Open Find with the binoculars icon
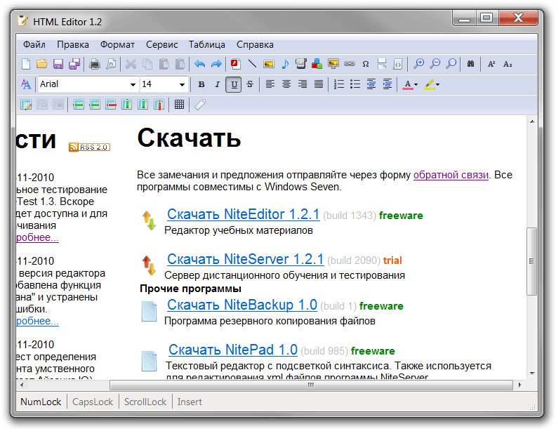 [470, 64]
